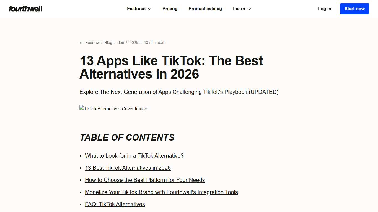Open "13 Best TikTok Alternatives in 2026"
This screenshot has width=378, height=212.
click(x=128, y=168)
